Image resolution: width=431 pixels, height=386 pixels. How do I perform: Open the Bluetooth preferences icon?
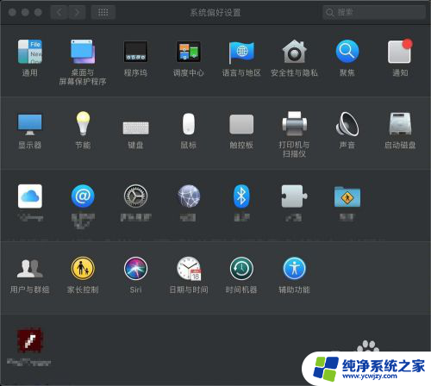[241, 196]
